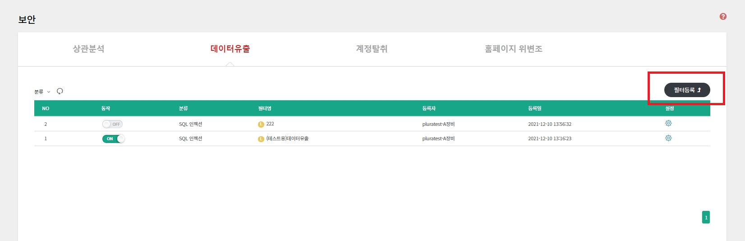
Task: Click the refresh icon beside 분류
Action: pos(60,91)
